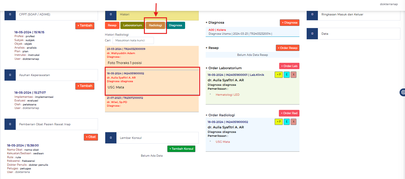Click the blue icon next to Lembar Konsul

[111, 138]
